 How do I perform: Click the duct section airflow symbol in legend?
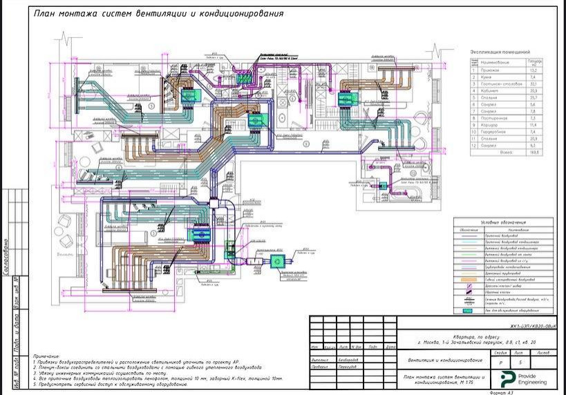[x=469, y=301]
